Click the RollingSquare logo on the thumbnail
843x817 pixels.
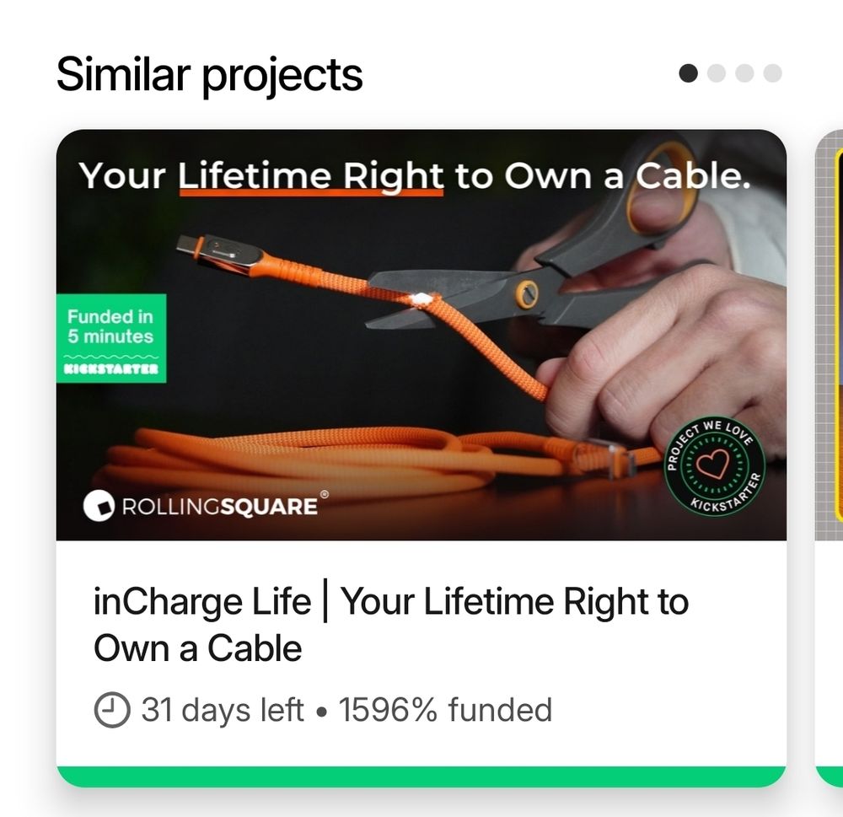[x=207, y=507]
